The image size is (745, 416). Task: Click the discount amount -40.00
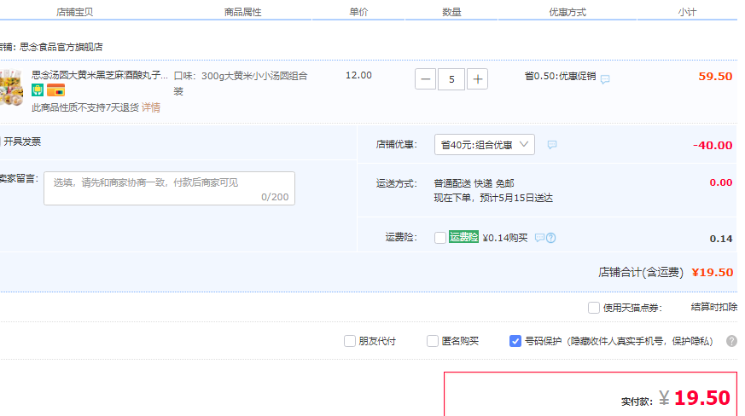(x=713, y=145)
